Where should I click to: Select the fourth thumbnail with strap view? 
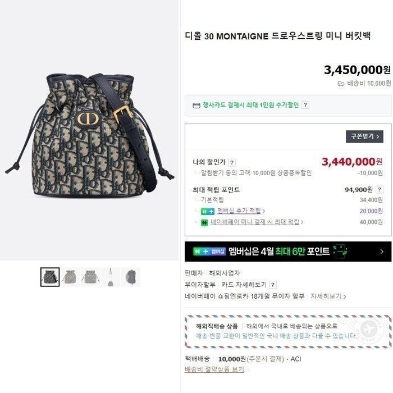(110, 277)
